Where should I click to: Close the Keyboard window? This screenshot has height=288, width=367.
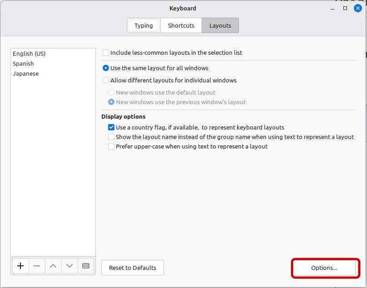[358, 9]
